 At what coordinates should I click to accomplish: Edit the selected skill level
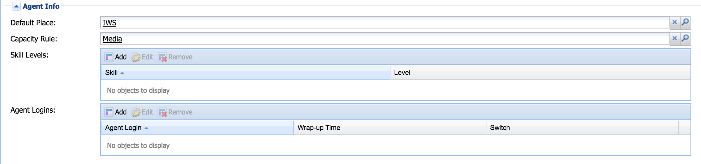coord(142,57)
